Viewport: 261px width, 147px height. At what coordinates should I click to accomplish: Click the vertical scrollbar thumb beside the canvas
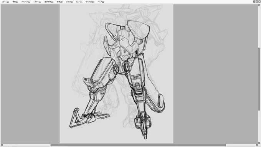(259, 79)
